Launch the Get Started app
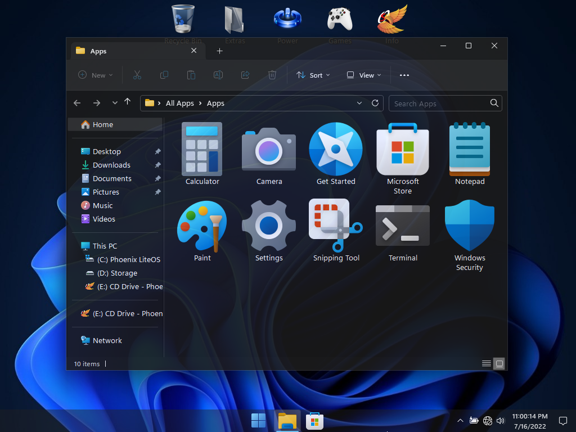The image size is (576, 432). (x=336, y=149)
